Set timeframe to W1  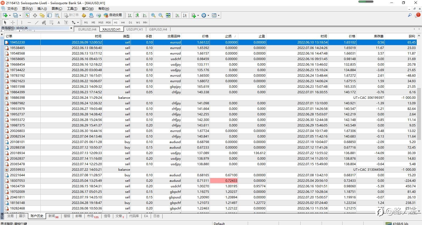click(138, 22)
